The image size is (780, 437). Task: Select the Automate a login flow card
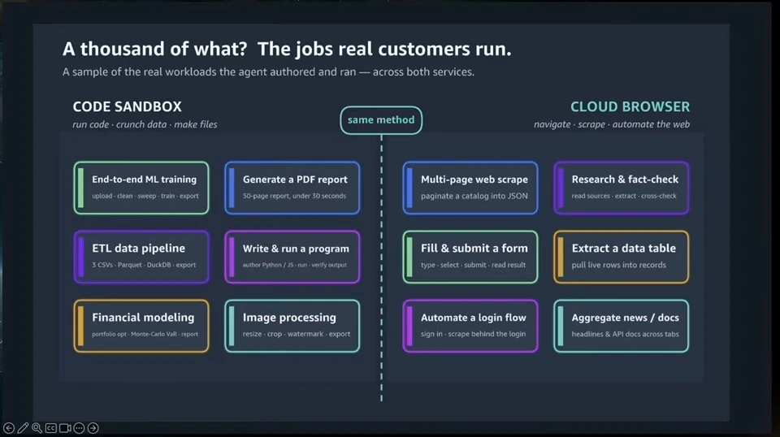470,326
